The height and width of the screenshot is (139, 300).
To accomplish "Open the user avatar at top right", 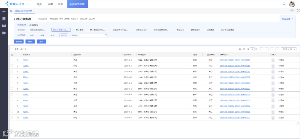I will click(292, 4).
